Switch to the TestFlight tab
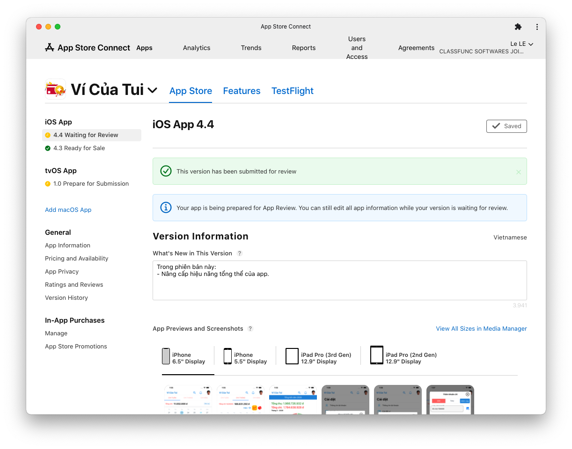This screenshot has width=572, height=449. click(292, 91)
